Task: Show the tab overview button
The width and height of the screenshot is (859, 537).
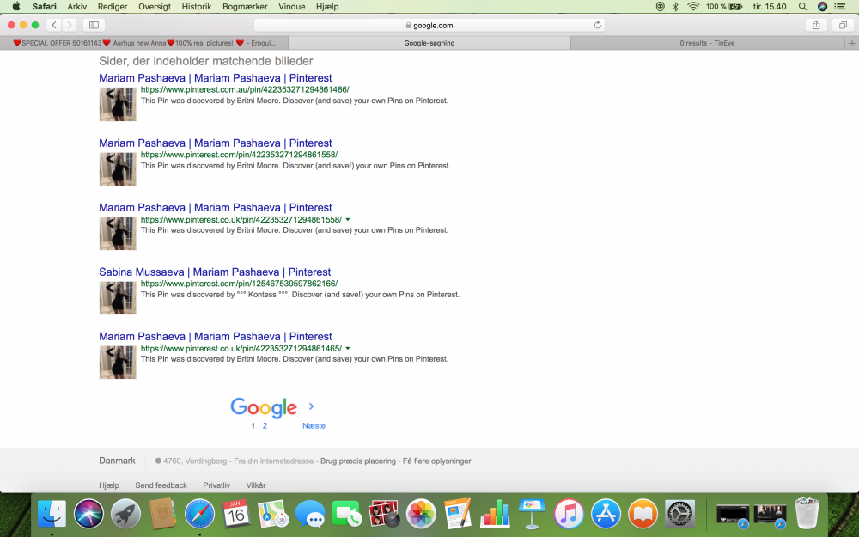Action: [843, 25]
